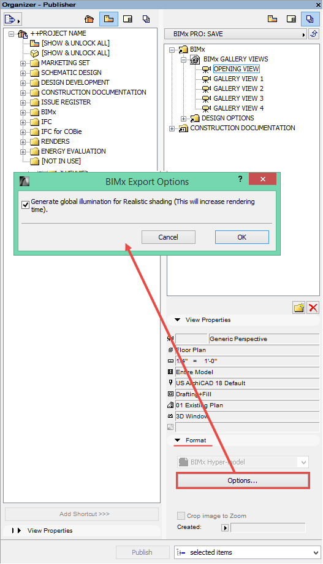Click the second [SHOW & UNLOCK ALL] 3D icon

34,53
